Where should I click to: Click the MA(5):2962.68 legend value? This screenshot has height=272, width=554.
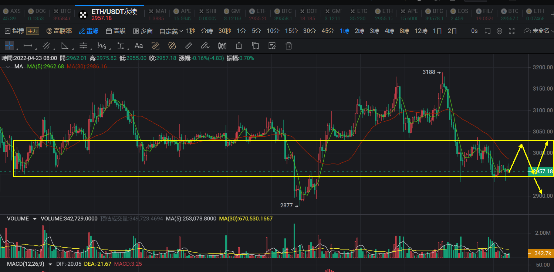click(45, 67)
